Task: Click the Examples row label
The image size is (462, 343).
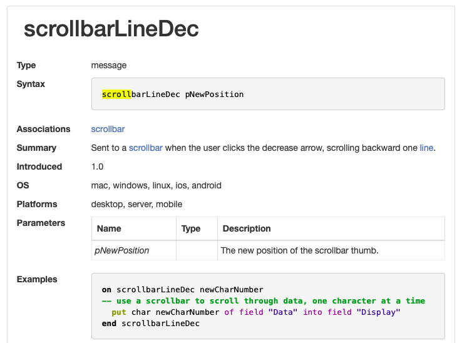Action: [x=37, y=279]
